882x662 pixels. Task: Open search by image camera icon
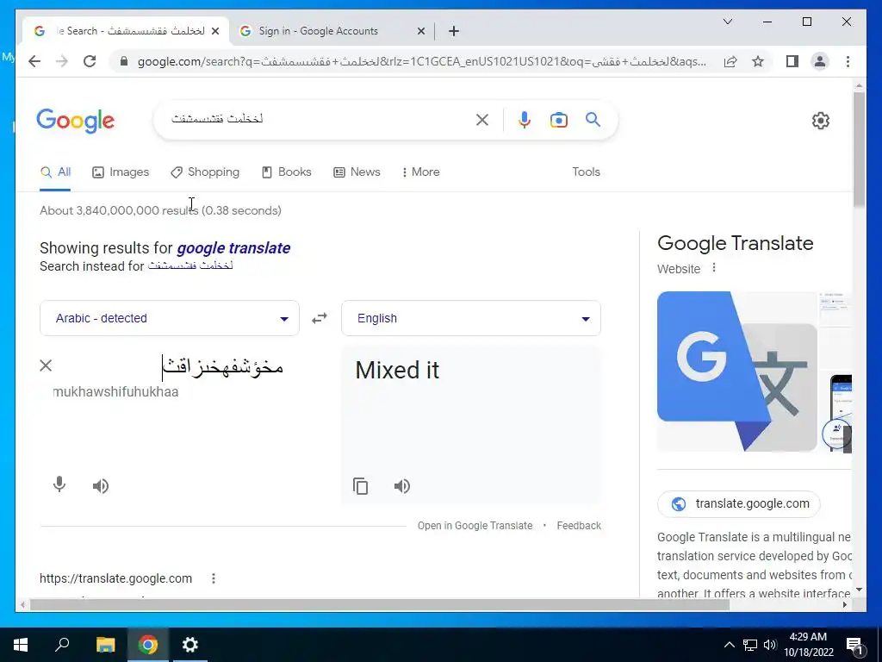(558, 120)
